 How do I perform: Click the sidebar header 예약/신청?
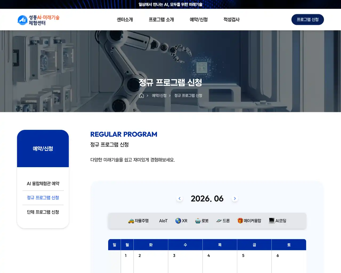[43, 148]
